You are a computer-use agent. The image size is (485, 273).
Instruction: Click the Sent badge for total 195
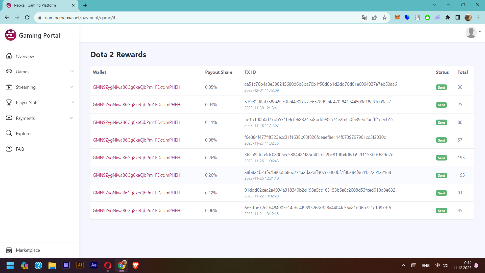click(x=441, y=175)
